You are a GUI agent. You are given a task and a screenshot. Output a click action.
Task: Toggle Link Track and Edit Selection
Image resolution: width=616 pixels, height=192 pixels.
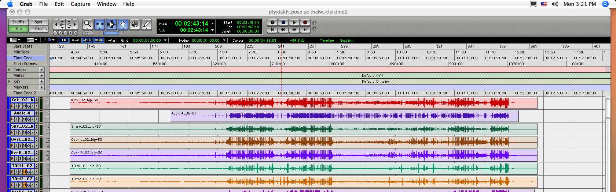(x=99, y=40)
